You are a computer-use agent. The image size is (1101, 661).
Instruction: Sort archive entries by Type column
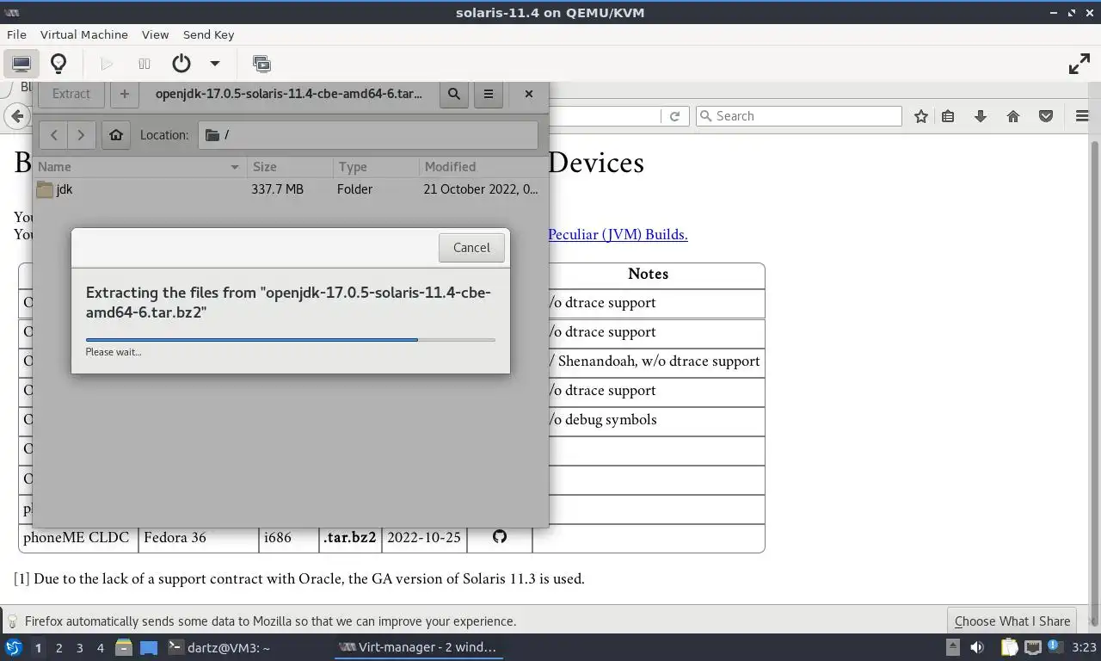376,166
